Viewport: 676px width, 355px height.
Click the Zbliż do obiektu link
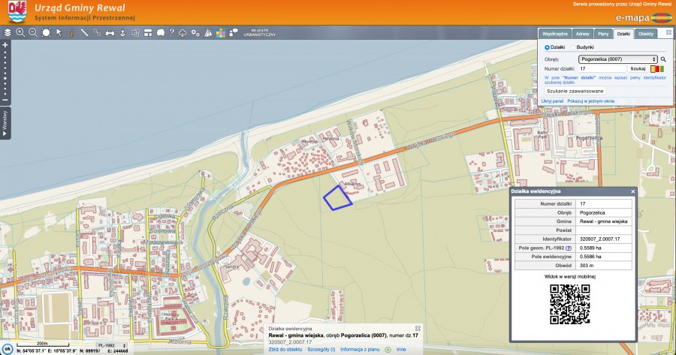pyautogui.click(x=285, y=350)
